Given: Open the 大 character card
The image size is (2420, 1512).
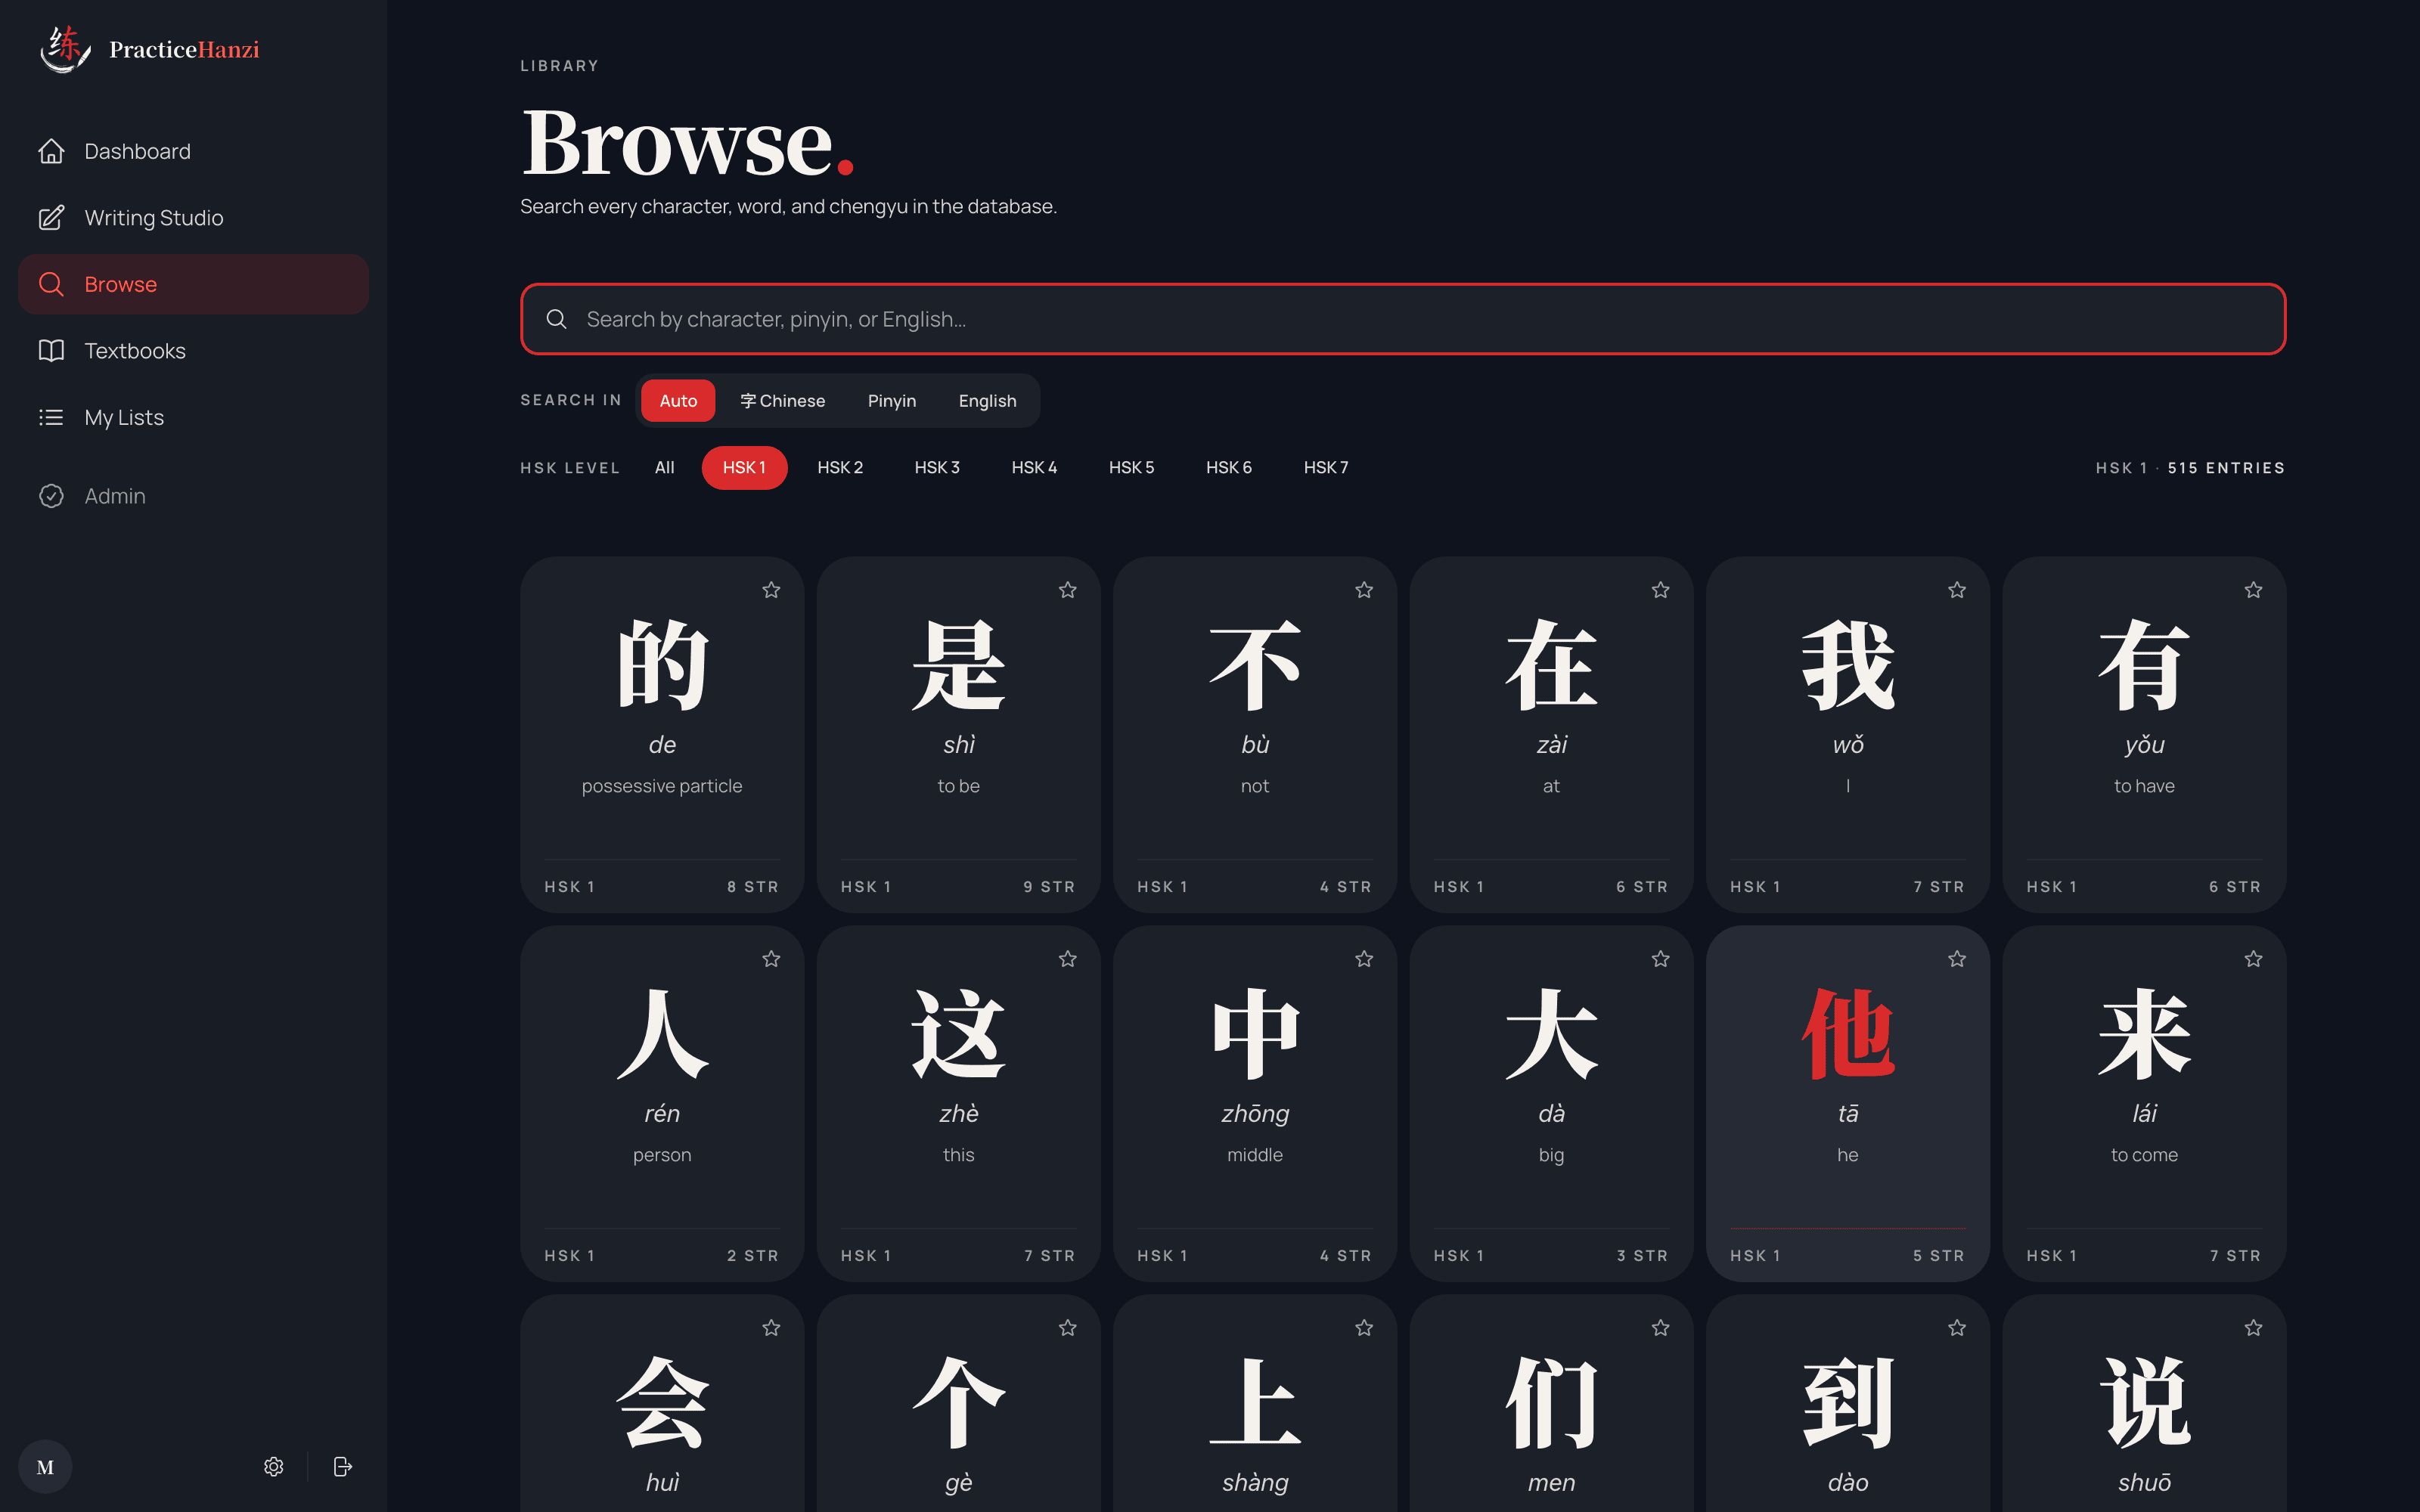Looking at the screenshot, I should click(x=1551, y=1104).
